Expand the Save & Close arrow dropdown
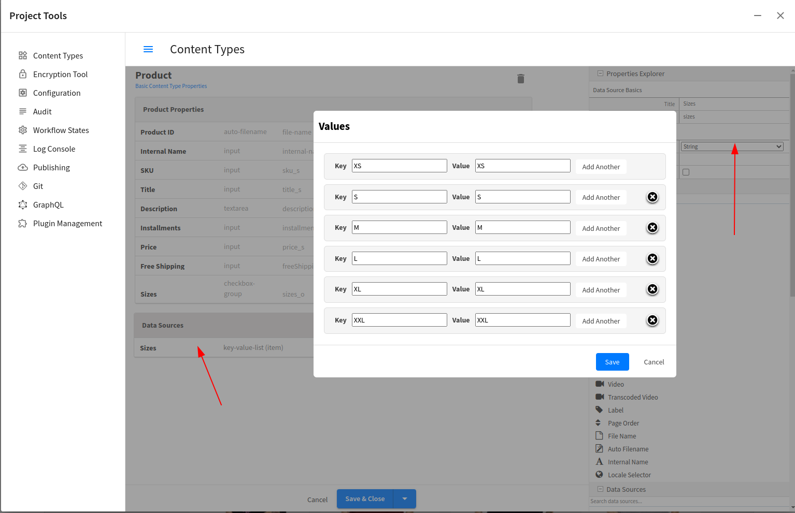795x513 pixels. (405, 499)
